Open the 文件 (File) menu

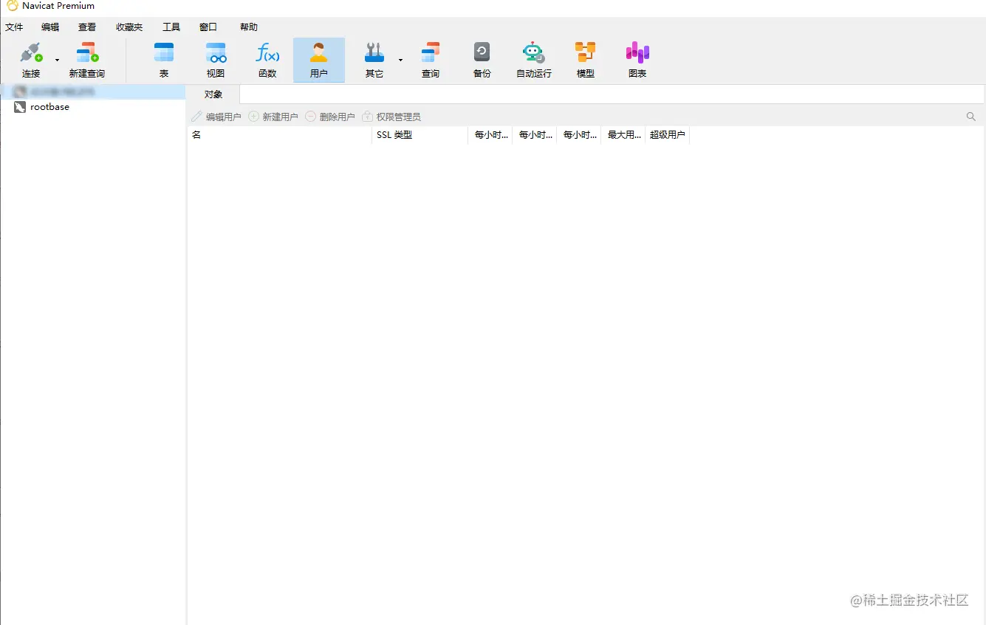14,27
